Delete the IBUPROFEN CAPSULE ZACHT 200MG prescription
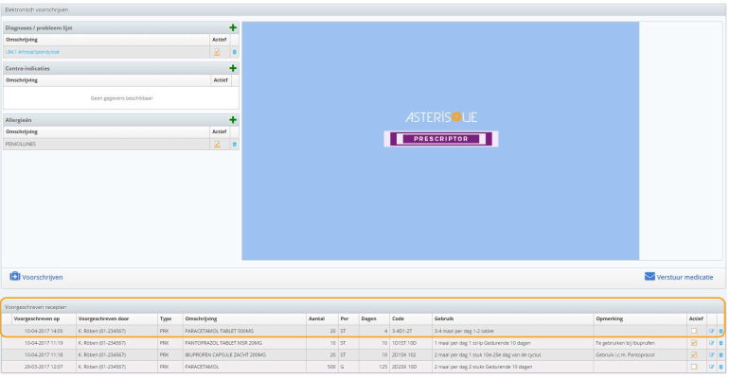The height and width of the screenshot is (378, 730). 721,354
